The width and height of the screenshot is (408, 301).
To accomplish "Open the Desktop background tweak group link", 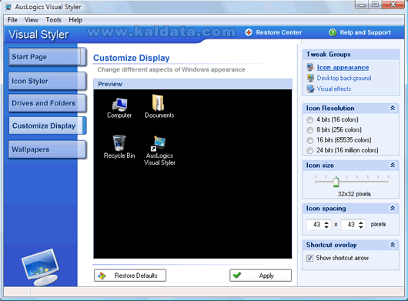I will pyautogui.click(x=344, y=78).
